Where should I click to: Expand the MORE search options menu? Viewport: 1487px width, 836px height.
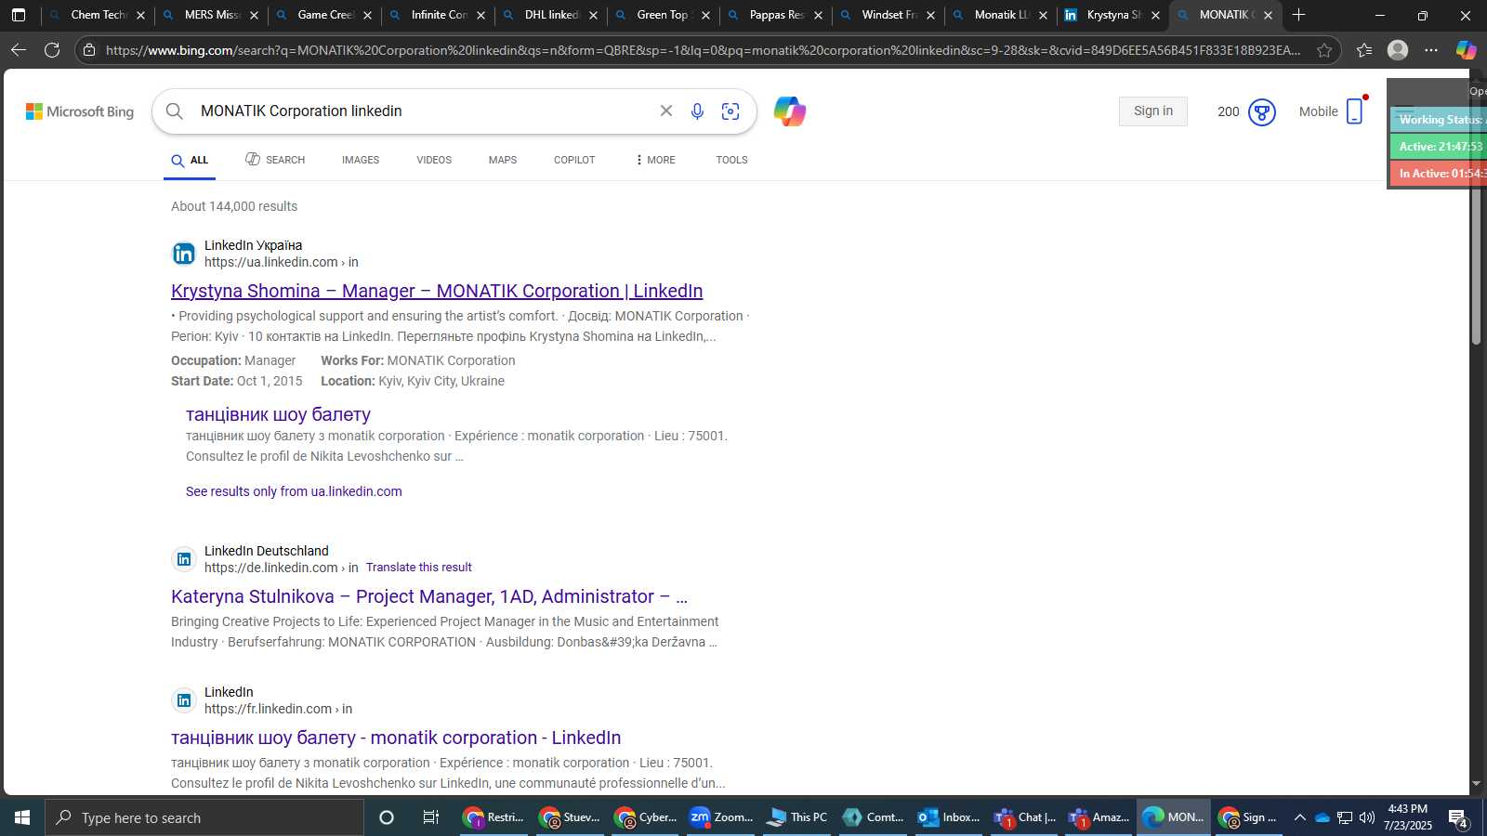(655, 160)
